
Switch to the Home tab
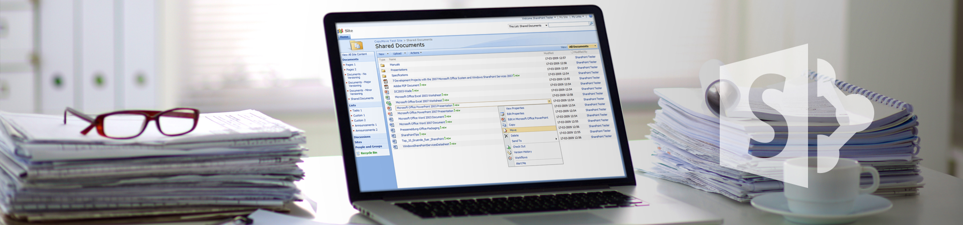(344, 37)
